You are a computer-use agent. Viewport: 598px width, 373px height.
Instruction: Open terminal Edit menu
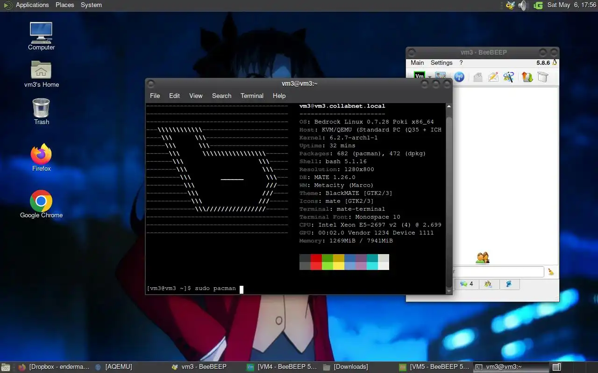174,96
